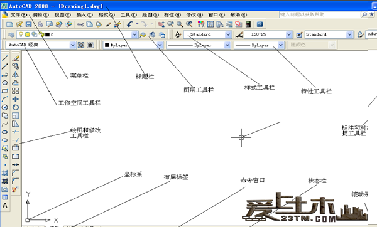The image size is (377, 227).
Task: Open Plot Preview from standard toolbar
Action: 50,24
